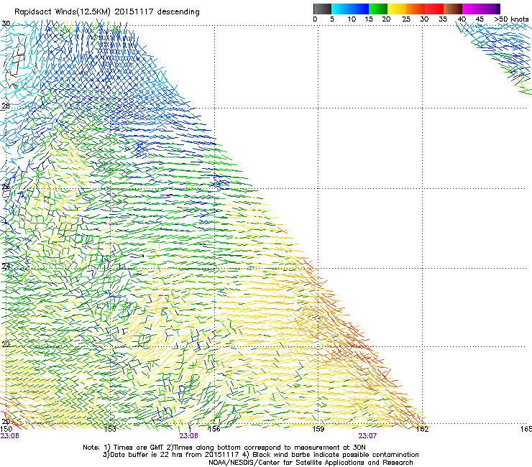
Task: Click the magenta-purple 40-50 knots color swatch
Action: click(x=481, y=9)
